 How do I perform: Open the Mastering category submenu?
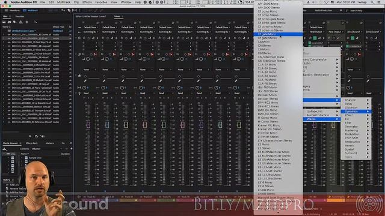point(356,130)
